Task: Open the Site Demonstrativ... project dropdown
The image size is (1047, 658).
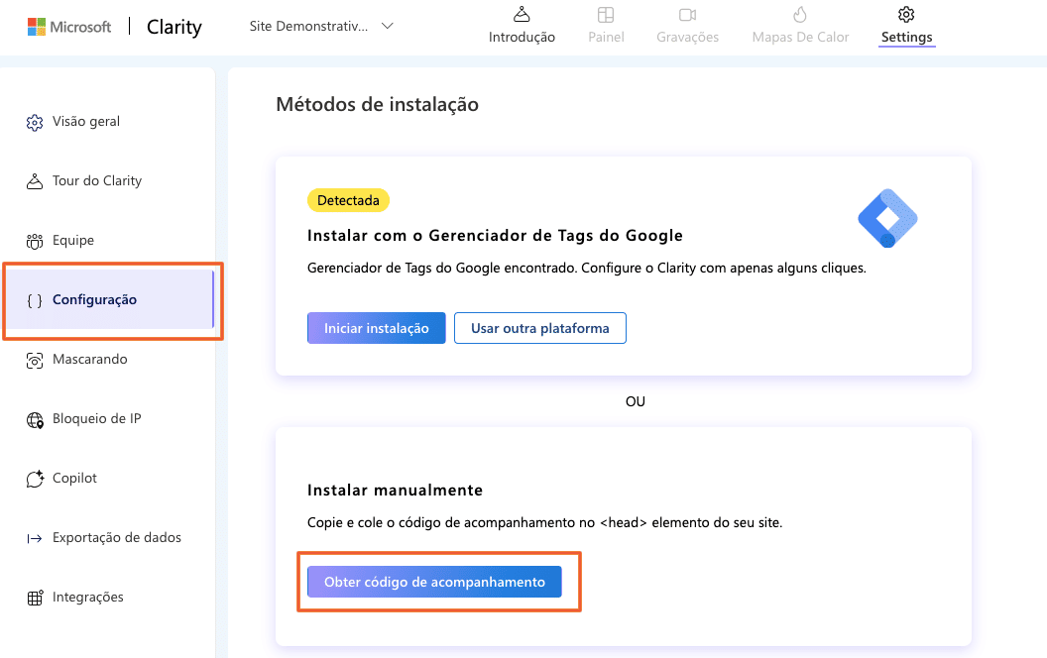Action: coord(321,26)
